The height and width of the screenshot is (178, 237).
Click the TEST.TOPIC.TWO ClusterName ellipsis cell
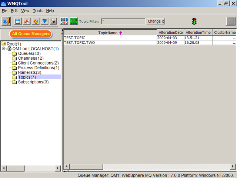pyautogui.click(x=224, y=43)
